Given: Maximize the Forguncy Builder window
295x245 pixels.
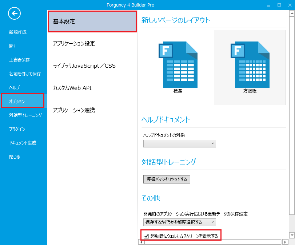Looking at the screenshot, I should coord(279,5).
